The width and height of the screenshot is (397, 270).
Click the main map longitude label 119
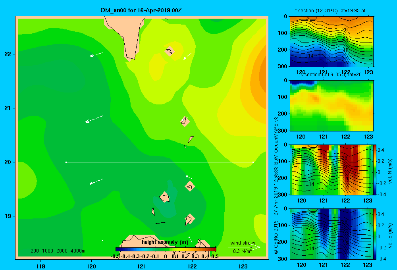point(40,266)
